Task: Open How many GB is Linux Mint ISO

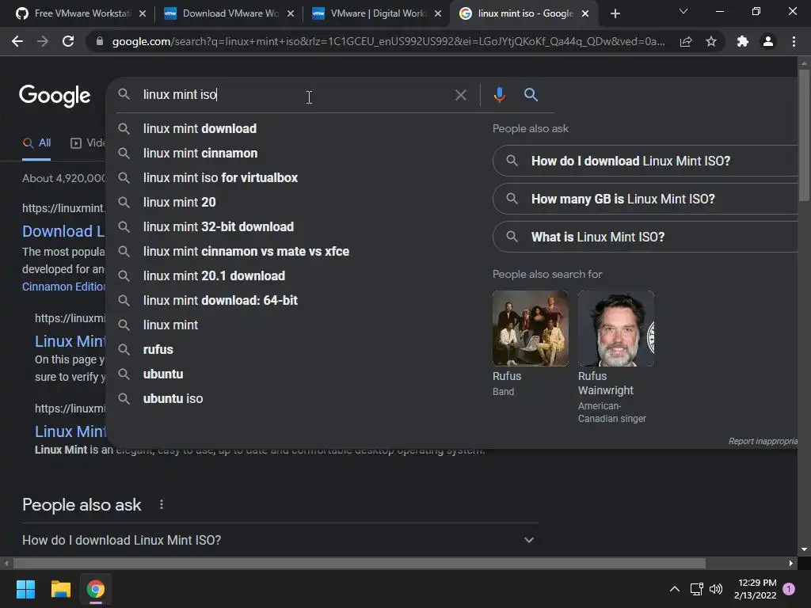Action: coord(645,199)
